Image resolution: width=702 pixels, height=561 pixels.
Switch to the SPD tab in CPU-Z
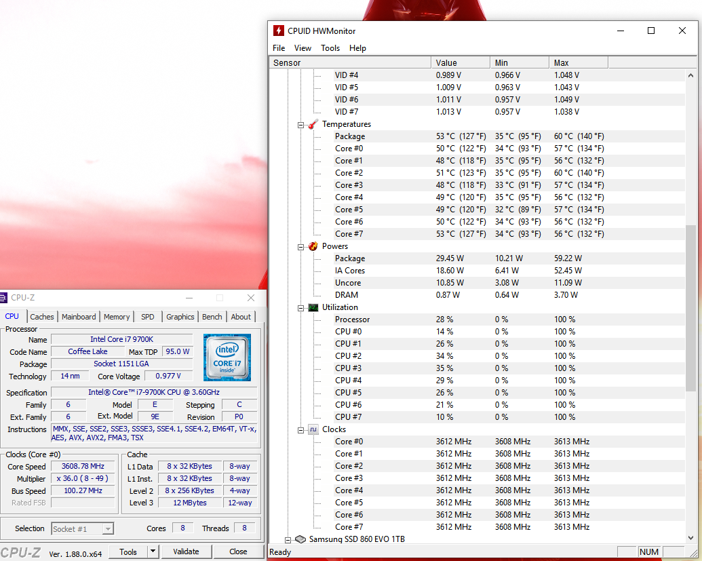148,317
